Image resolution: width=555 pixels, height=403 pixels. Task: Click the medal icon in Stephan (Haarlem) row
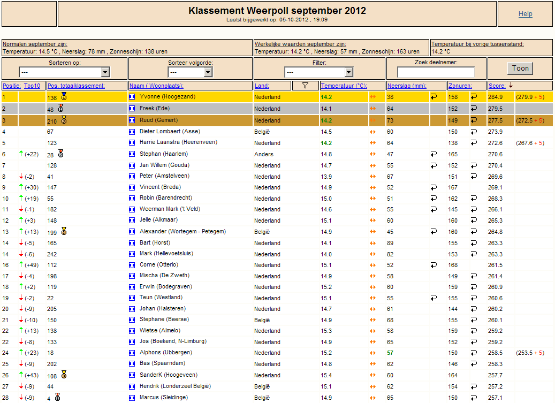(61, 154)
